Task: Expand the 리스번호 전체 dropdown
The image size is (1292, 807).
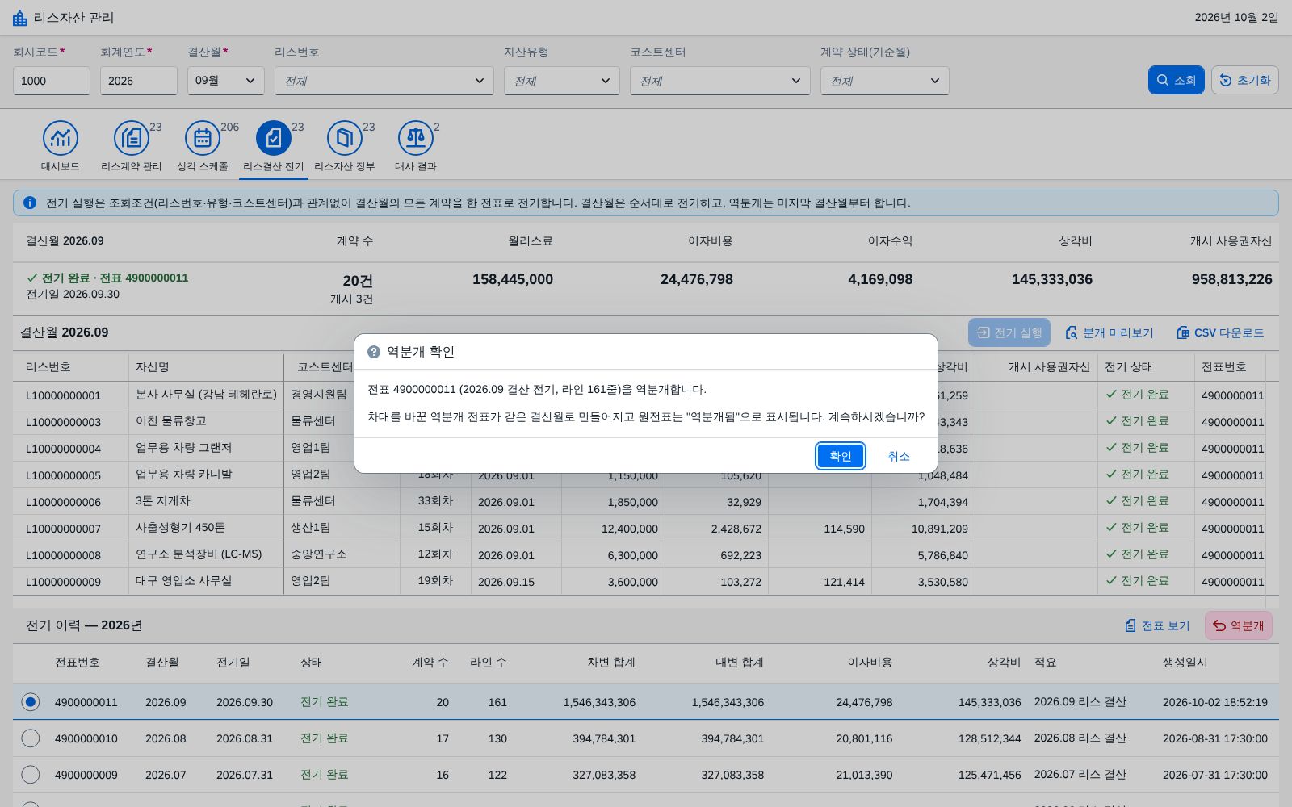Action: (x=384, y=81)
